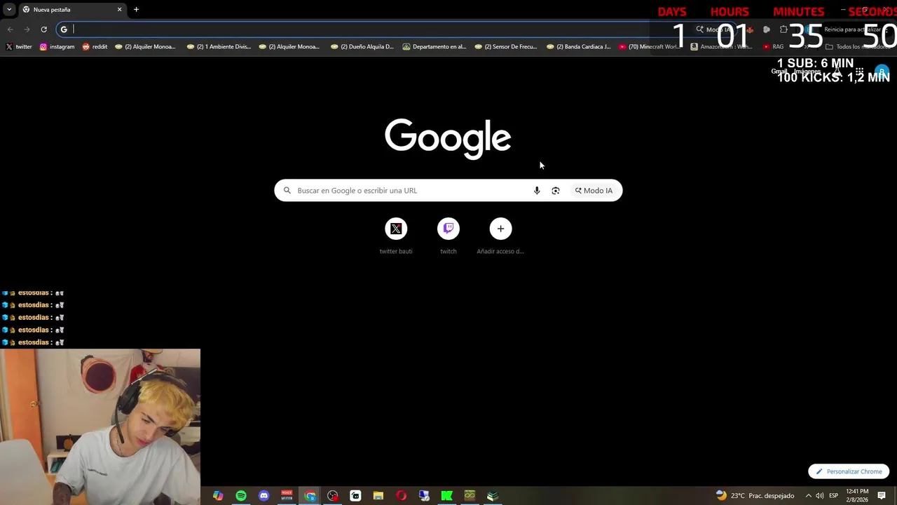Open the 1 Ambiente Divis... bookmark

click(219, 47)
